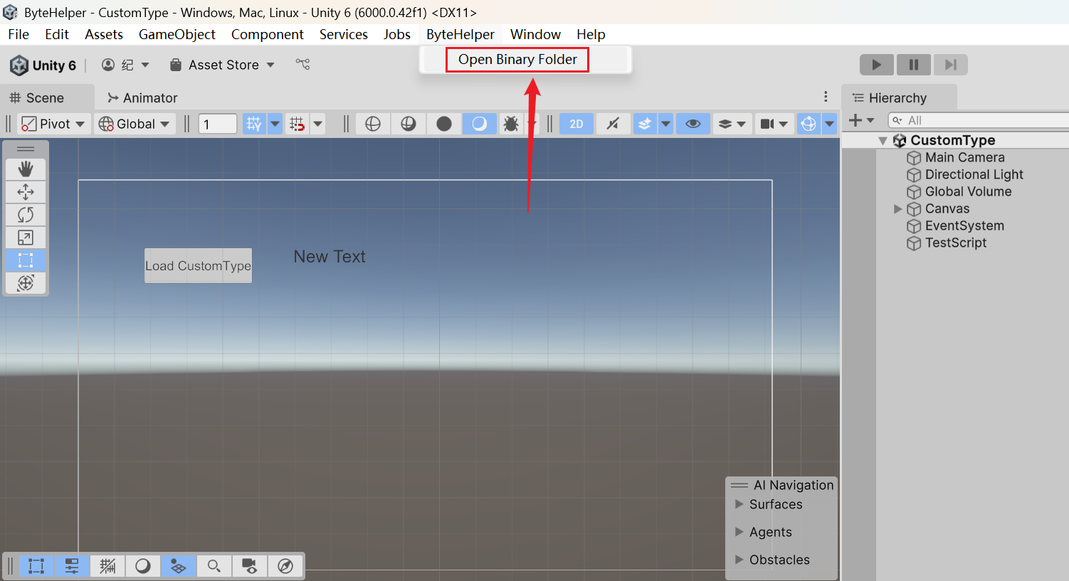The height and width of the screenshot is (581, 1069).
Task: Toggle Cameras overlay icon in bottom bar
Action: point(250,566)
